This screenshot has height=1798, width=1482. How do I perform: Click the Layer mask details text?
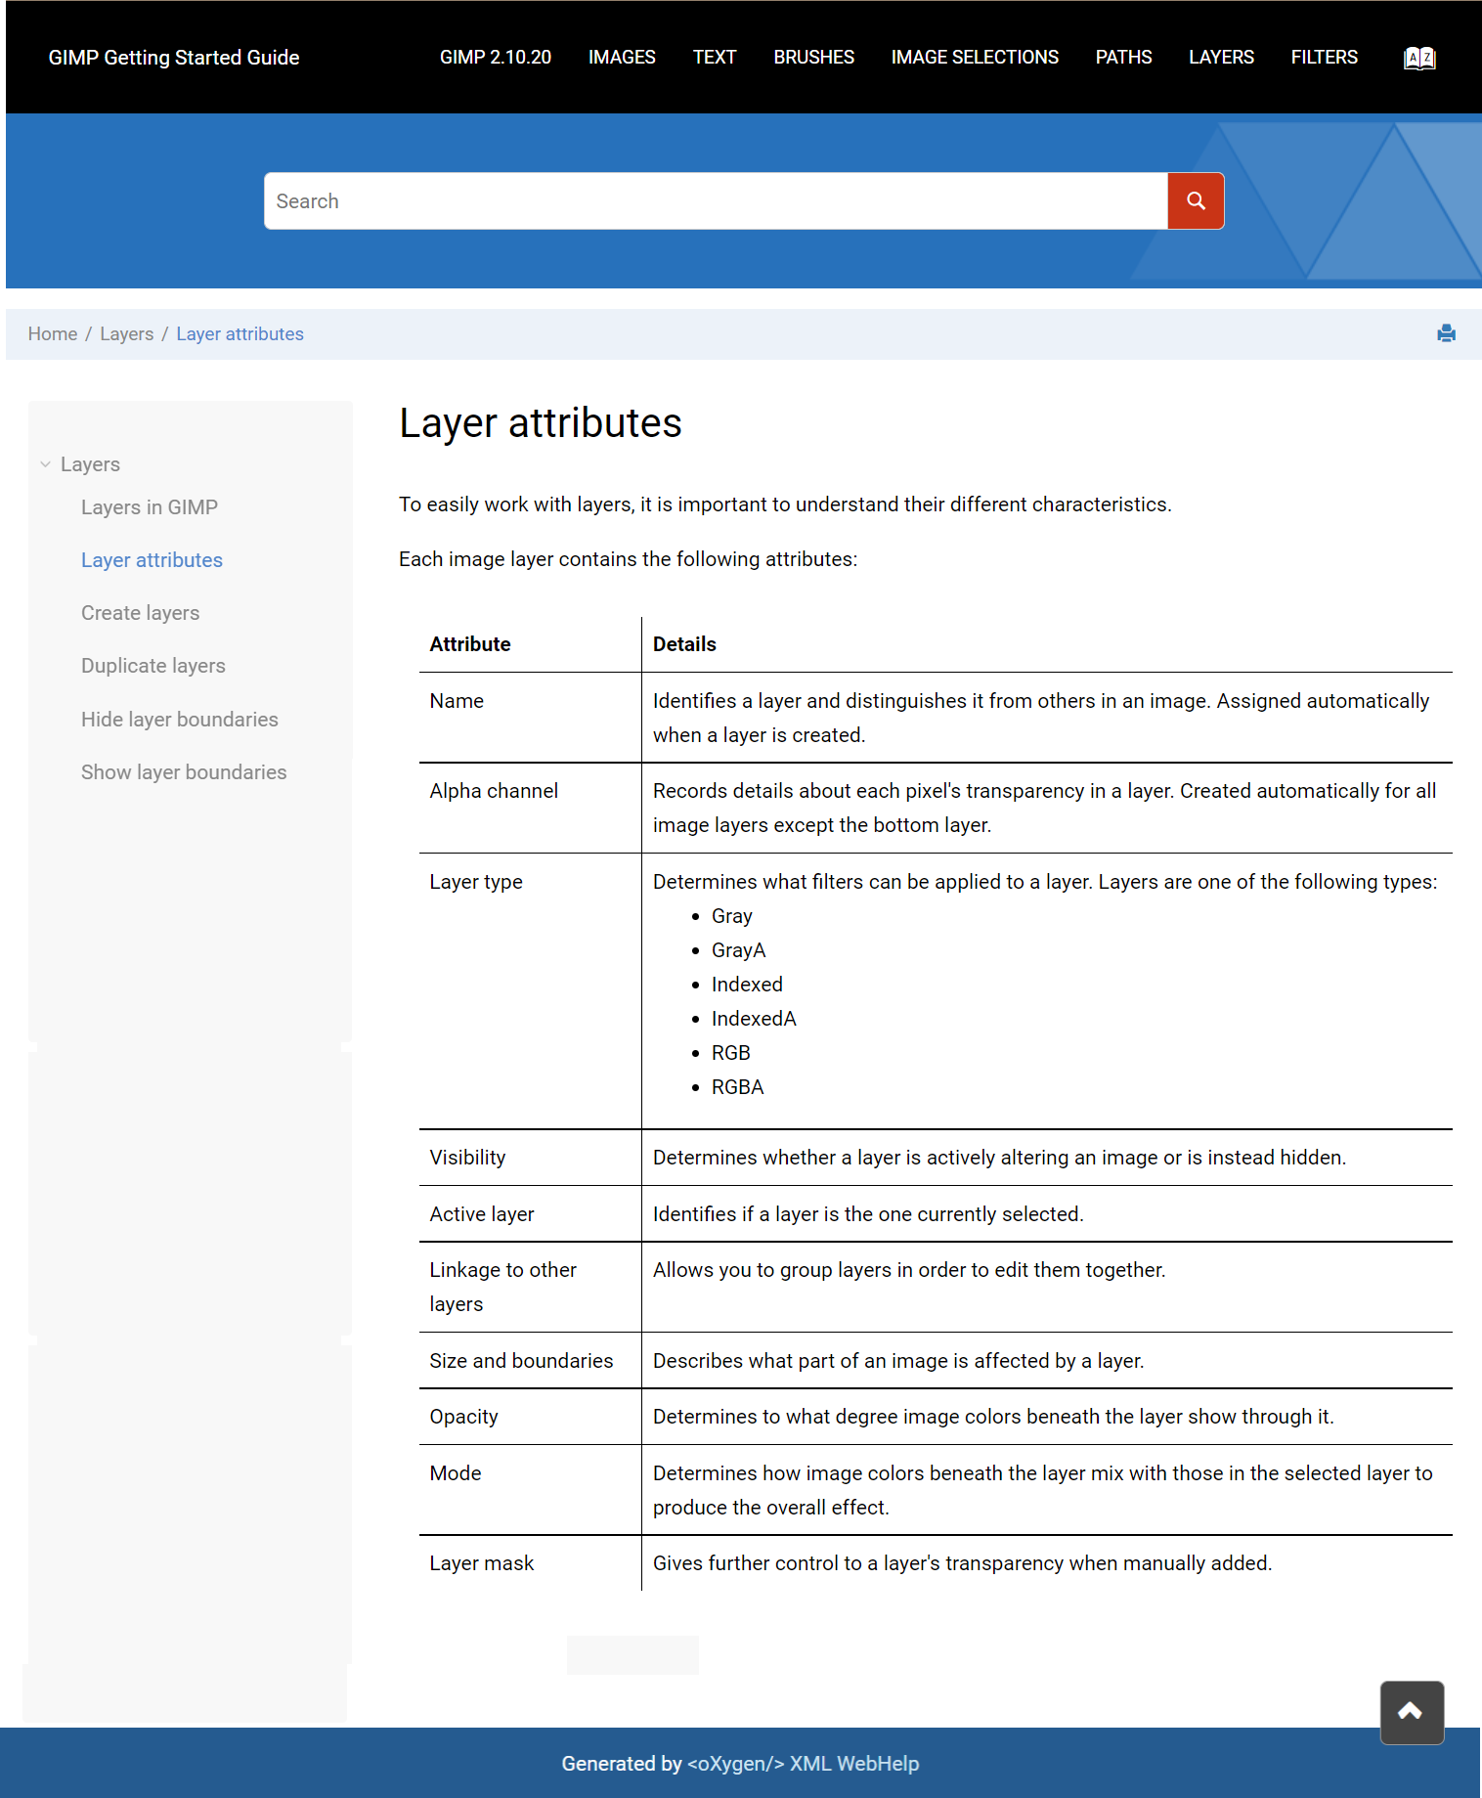(962, 1563)
